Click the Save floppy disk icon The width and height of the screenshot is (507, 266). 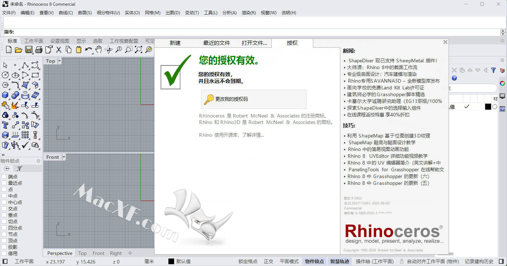28,49
